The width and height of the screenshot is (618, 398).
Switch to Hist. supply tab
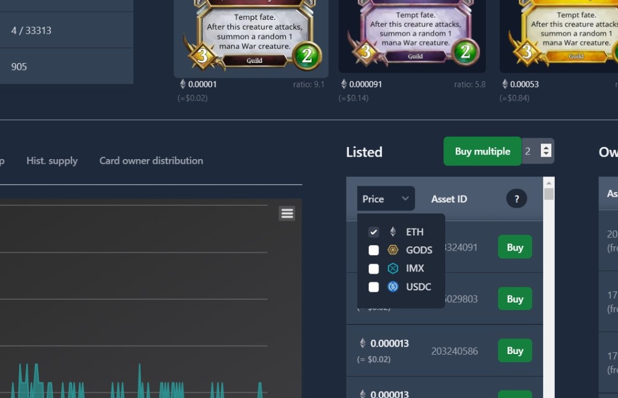point(52,161)
